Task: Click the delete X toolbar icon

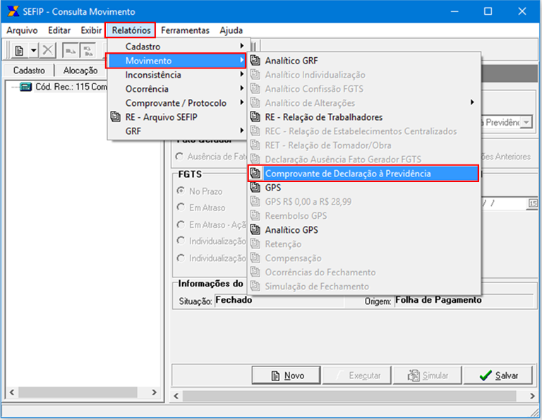Action: pos(47,50)
